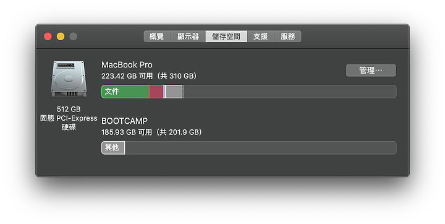Viewport: 445px width, 224px height.
Task: Click the hard disk drive icon
Action: pyautogui.click(x=69, y=79)
